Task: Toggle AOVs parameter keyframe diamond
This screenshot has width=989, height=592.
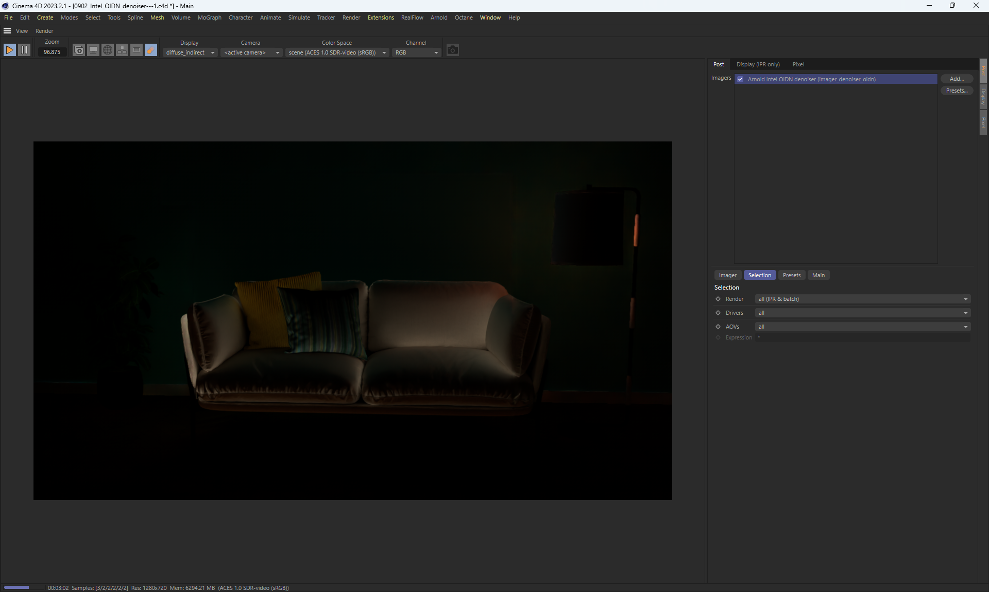Action: click(x=718, y=327)
